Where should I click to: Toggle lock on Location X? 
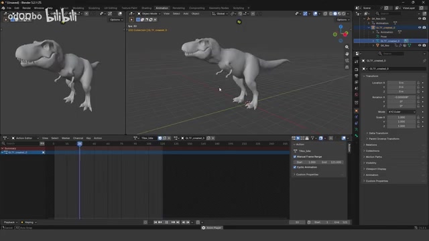coord(418,82)
